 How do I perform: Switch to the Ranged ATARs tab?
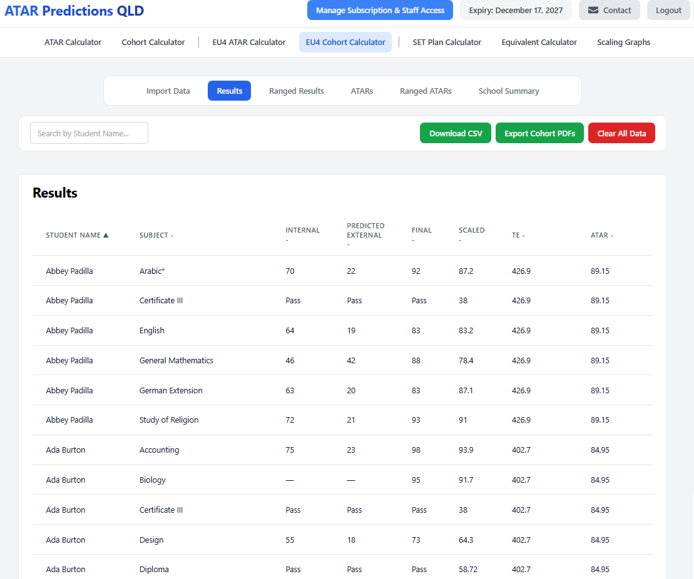tap(426, 91)
